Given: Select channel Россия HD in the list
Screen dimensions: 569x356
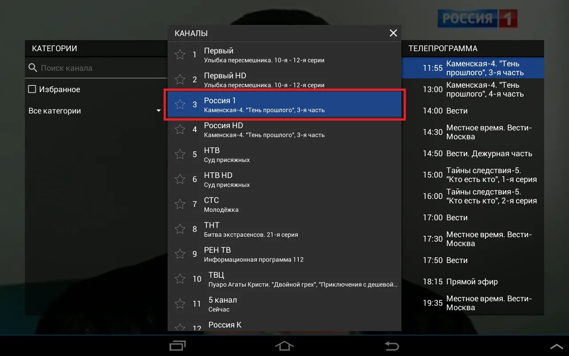Looking at the screenshot, I should 284,130.
